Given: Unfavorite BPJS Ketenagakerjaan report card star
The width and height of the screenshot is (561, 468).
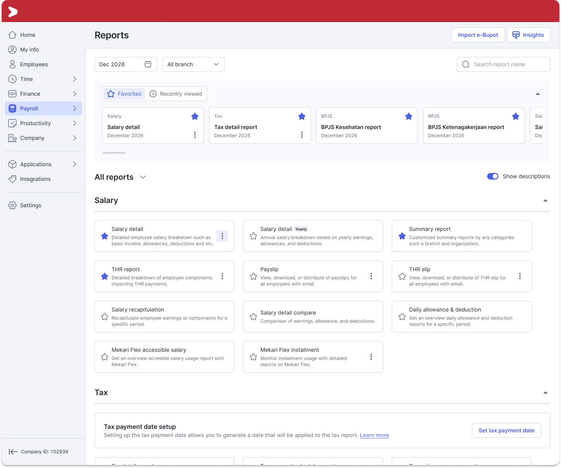Looking at the screenshot, I should [x=516, y=116].
